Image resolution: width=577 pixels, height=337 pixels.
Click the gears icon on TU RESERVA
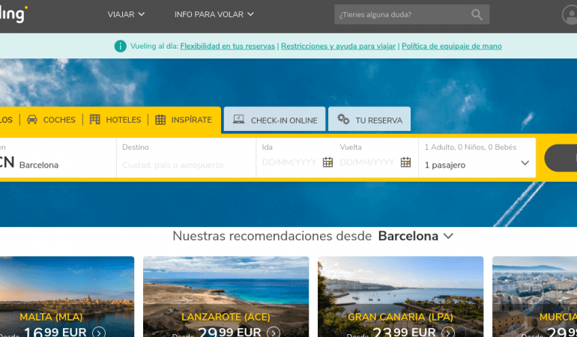coord(343,119)
